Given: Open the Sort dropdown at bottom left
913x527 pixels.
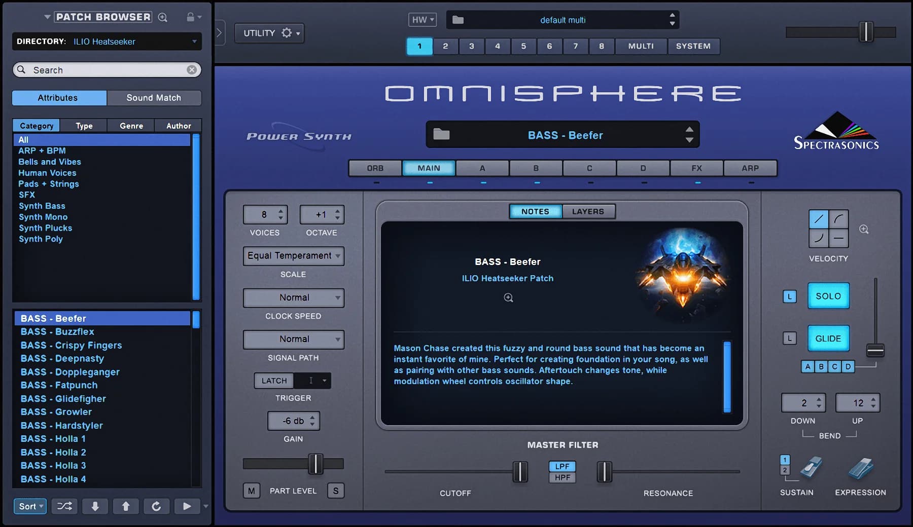Looking at the screenshot, I should (29, 506).
